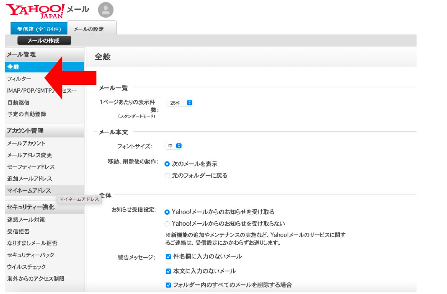Click the メール text beside Yahoo logo
447x294 pixels.
78,9
